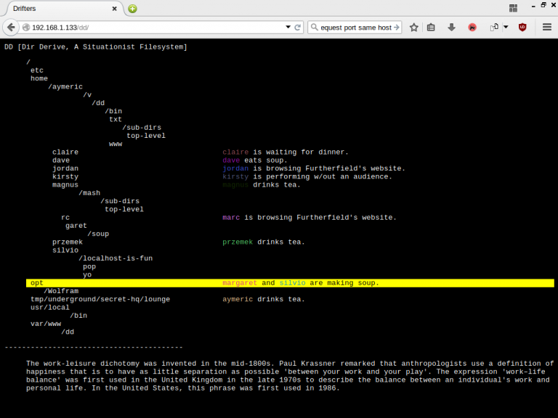558x418 pixels.
Task: Expand the URL bar history dropdown
Action: click(x=288, y=28)
